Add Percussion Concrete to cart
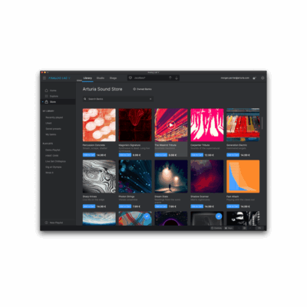307x307 pixels. [x=89, y=155]
